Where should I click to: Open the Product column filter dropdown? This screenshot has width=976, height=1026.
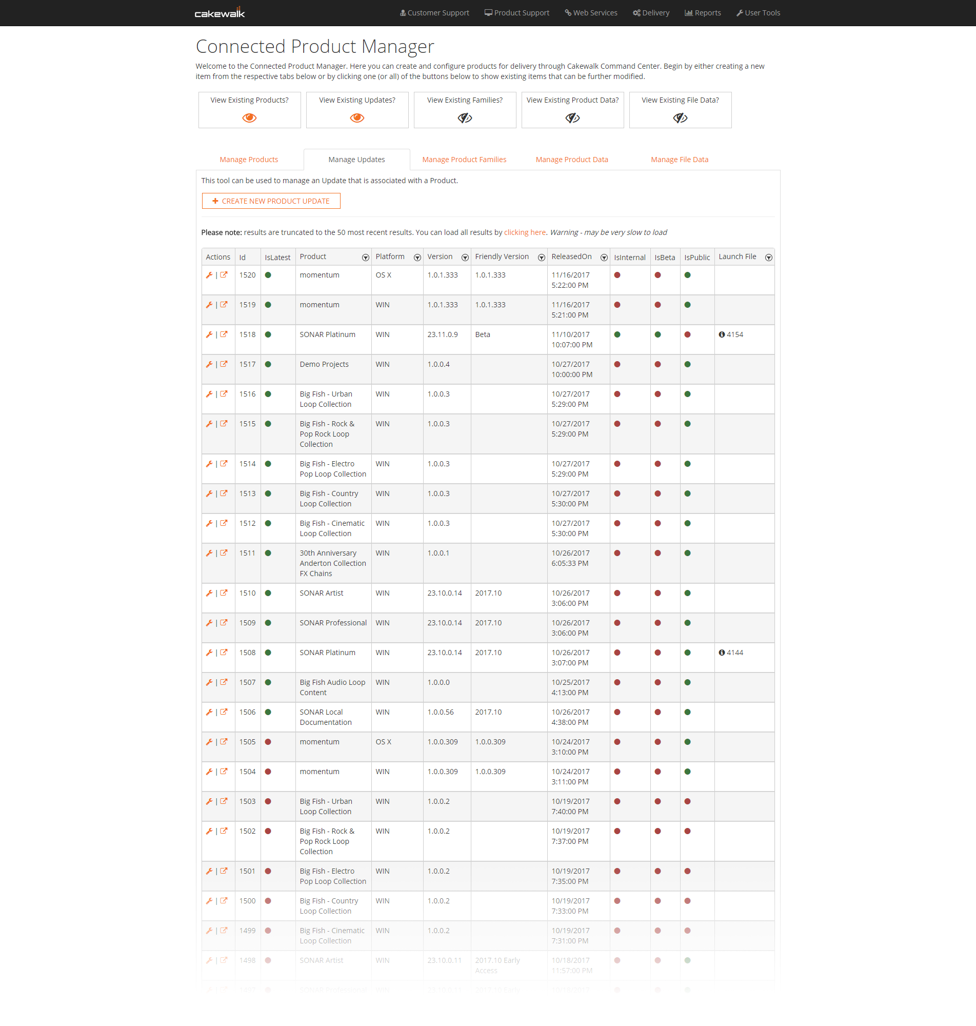click(x=365, y=258)
